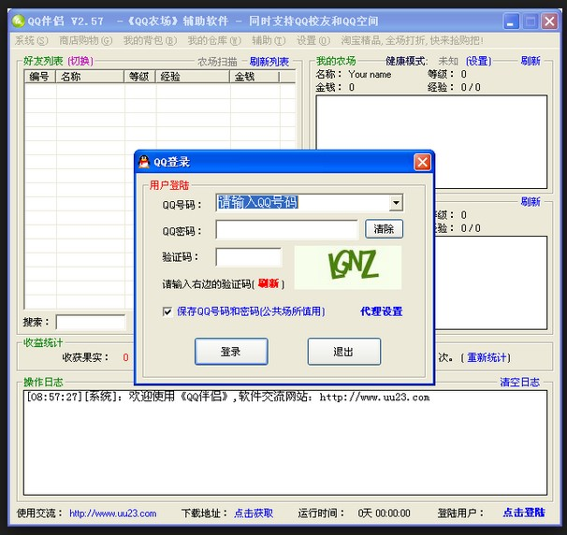Screen dimensions: 567x535
Task: Click 运行时间 value 0天 00:00:00
Action: 384,513
